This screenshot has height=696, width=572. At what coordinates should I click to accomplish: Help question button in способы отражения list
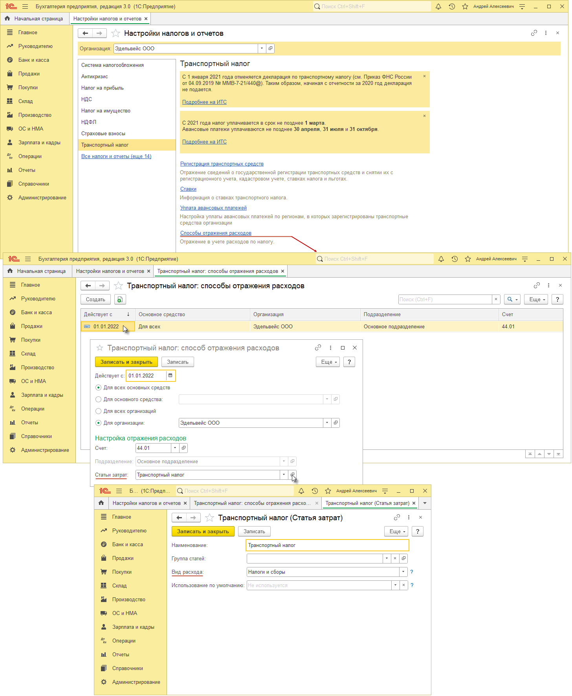tap(557, 299)
